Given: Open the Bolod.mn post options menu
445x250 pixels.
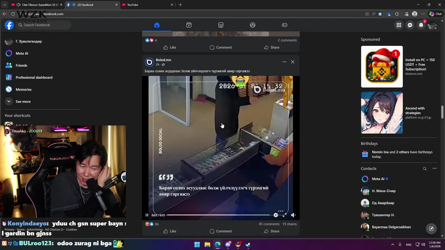Looking at the screenshot, I should pos(284,62).
